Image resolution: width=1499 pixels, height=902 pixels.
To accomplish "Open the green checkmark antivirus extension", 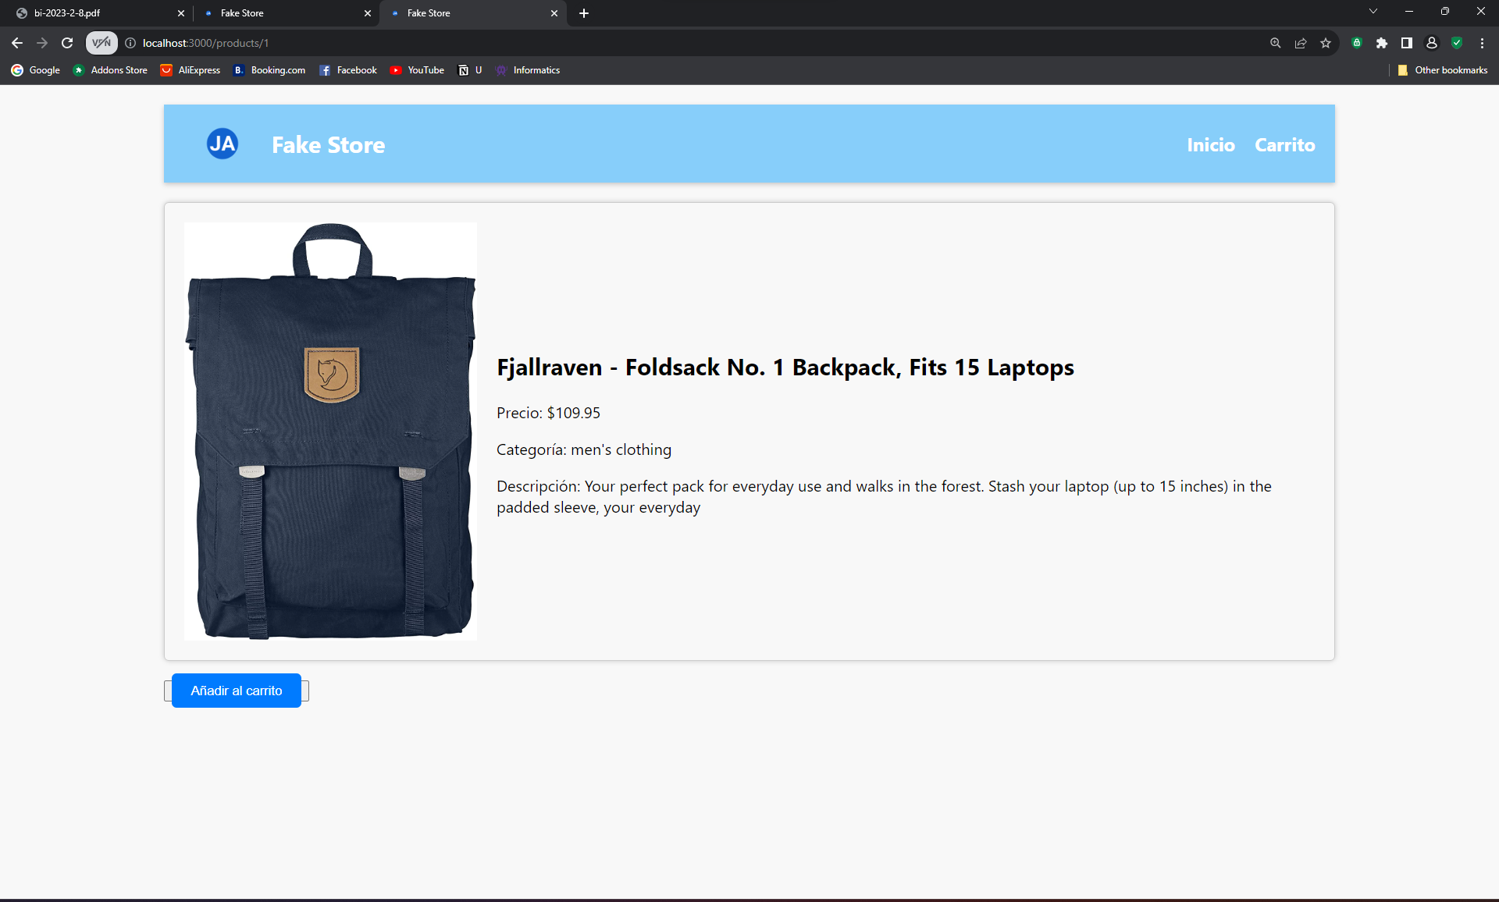I will click(x=1457, y=43).
